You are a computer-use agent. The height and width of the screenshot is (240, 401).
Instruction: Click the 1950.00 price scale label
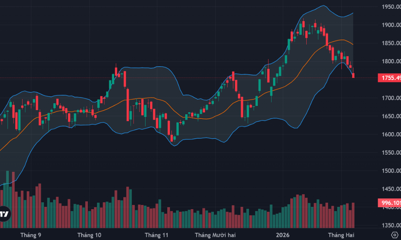pyautogui.click(x=391, y=7)
